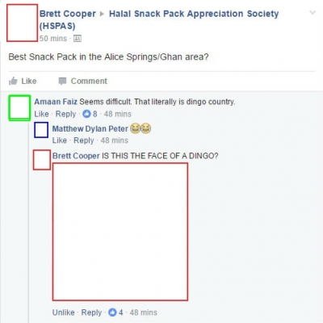This screenshot has width=323, height=323.
Task: Click the group privacy icon beside 50 mins
Action: [x=78, y=39]
